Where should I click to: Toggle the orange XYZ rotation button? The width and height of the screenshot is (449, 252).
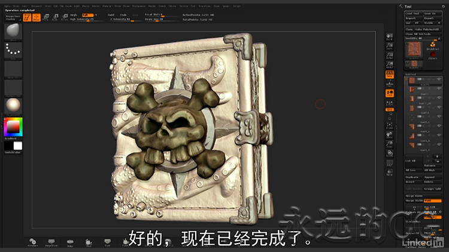pyautogui.click(x=390, y=109)
